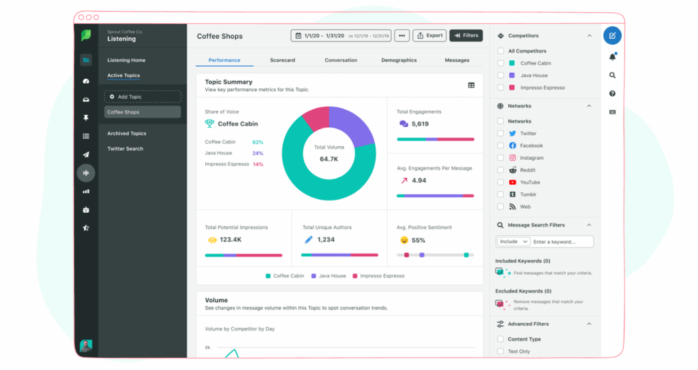Collapse the Competitors section chevron
The height and width of the screenshot is (370, 698).
589,36
